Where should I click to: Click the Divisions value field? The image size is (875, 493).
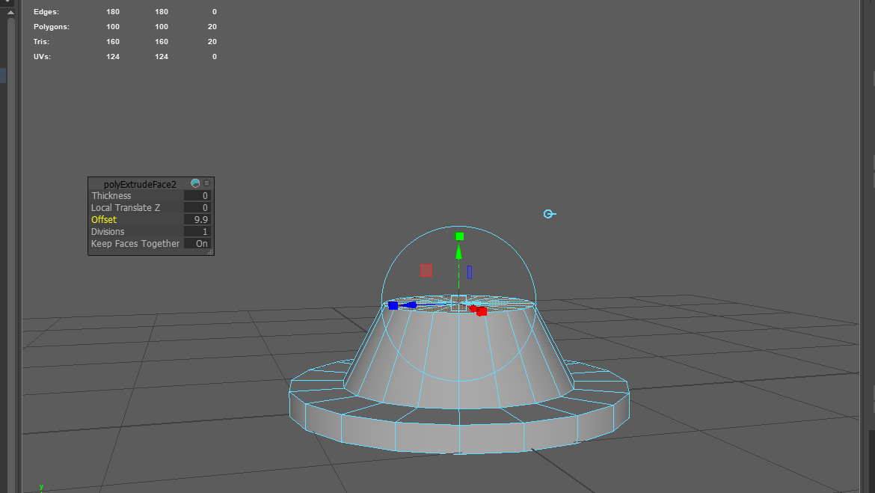197,232
